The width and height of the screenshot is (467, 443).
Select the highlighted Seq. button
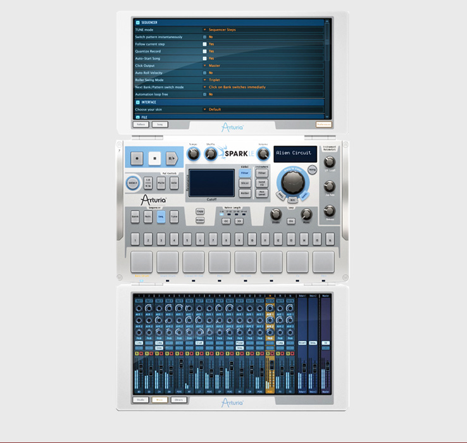161,216
